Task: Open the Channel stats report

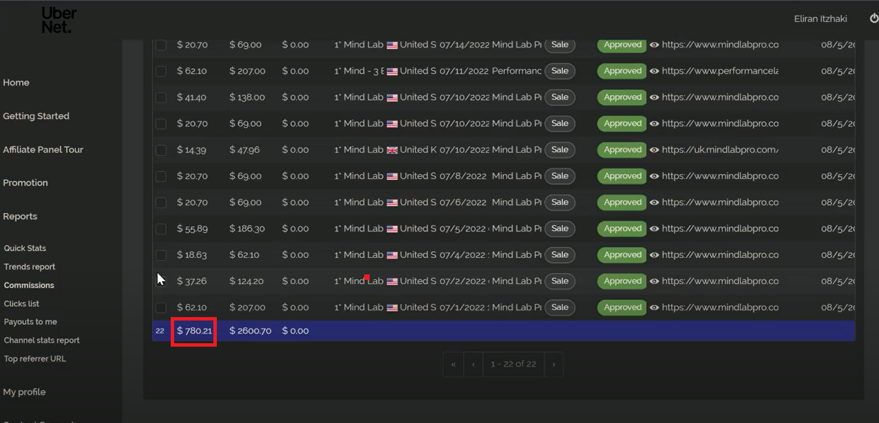Action: (x=42, y=340)
